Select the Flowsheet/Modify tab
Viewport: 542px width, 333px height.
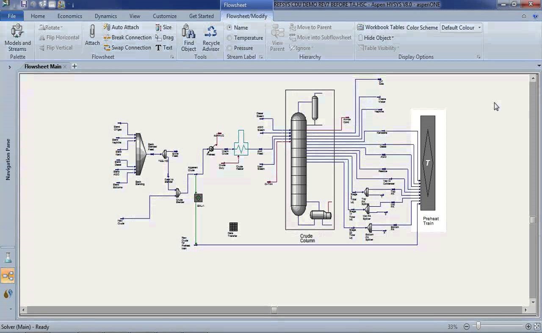click(x=247, y=16)
